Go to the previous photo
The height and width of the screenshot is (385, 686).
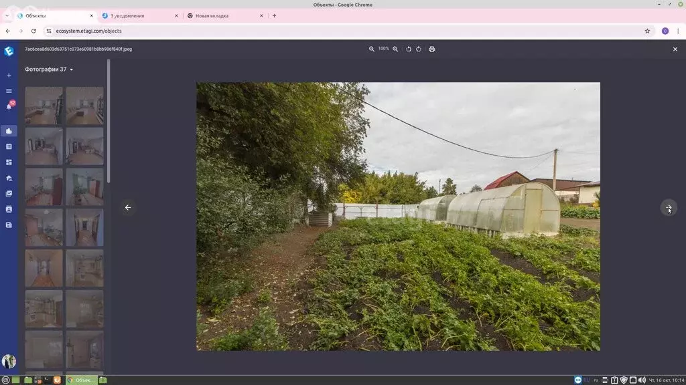pyautogui.click(x=128, y=207)
